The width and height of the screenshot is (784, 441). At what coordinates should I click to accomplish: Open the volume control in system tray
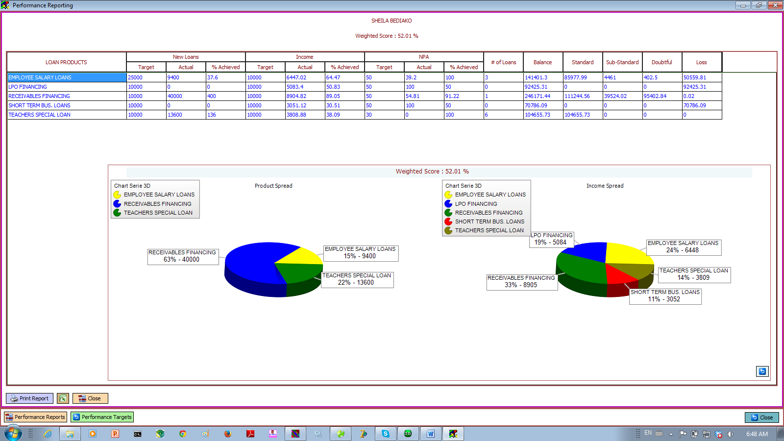pos(731,434)
